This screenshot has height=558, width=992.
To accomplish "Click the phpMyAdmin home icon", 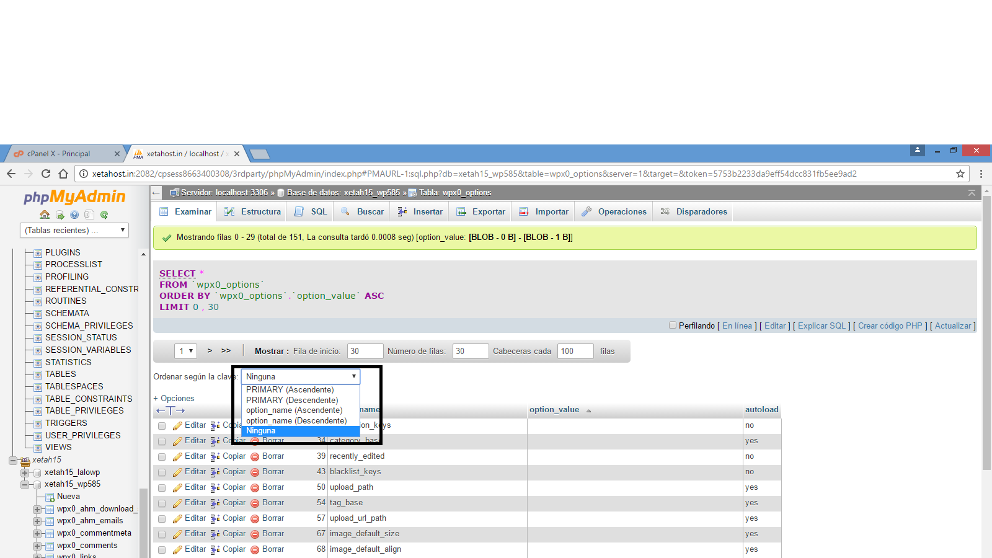I will (45, 215).
